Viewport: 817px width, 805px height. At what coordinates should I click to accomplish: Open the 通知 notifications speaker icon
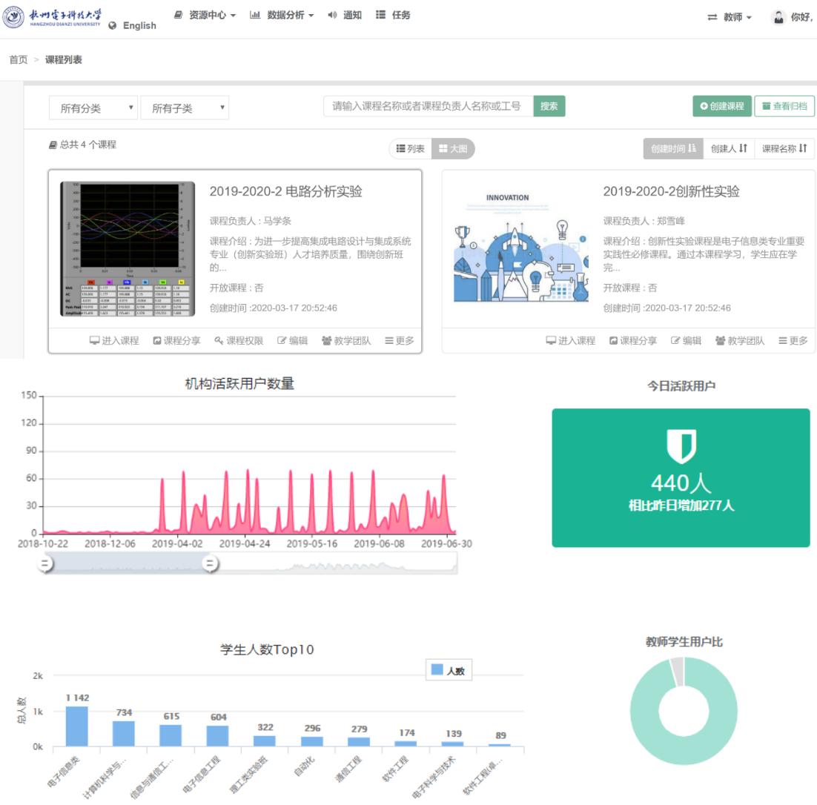click(332, 15)
